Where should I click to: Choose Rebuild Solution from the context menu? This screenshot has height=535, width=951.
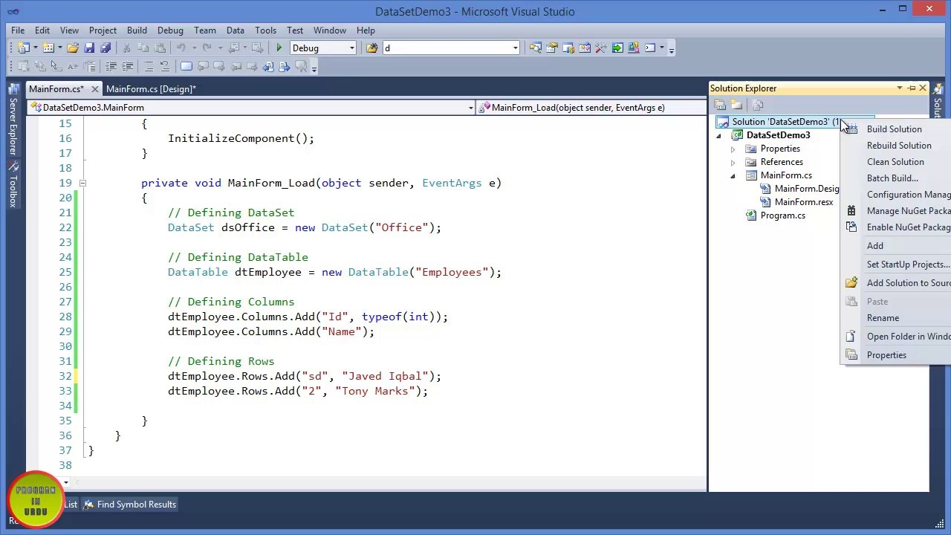[899, 146]
